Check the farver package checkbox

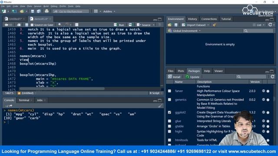point(169,91)
